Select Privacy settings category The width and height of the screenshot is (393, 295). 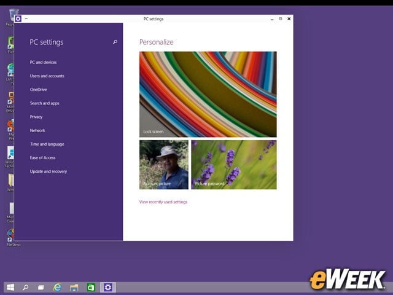(x=36, y=117)
